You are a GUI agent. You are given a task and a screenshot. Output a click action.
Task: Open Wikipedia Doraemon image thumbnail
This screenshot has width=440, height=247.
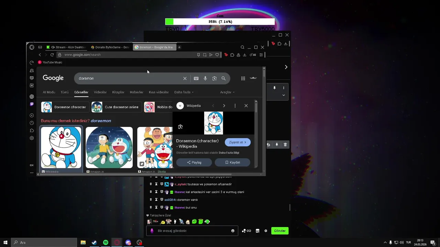point(61,148)
